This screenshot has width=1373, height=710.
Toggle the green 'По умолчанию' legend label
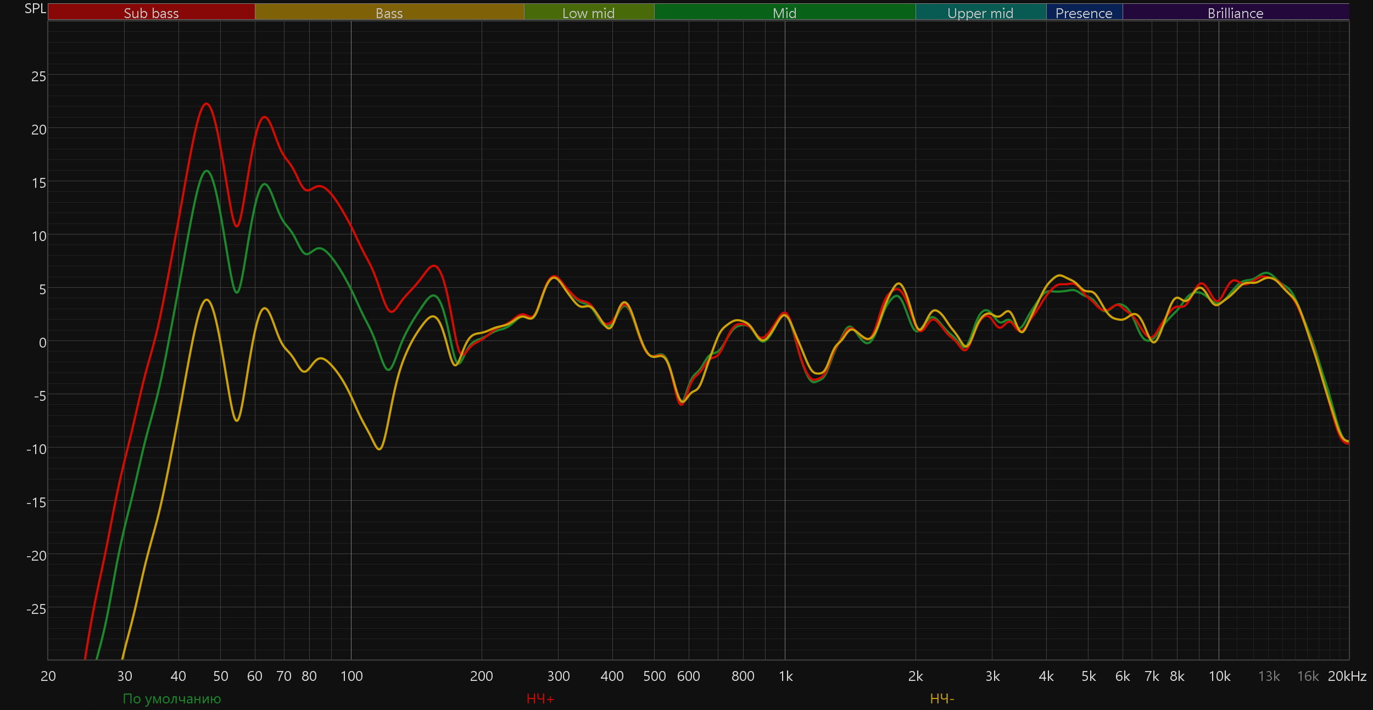[x=171, y=698]
